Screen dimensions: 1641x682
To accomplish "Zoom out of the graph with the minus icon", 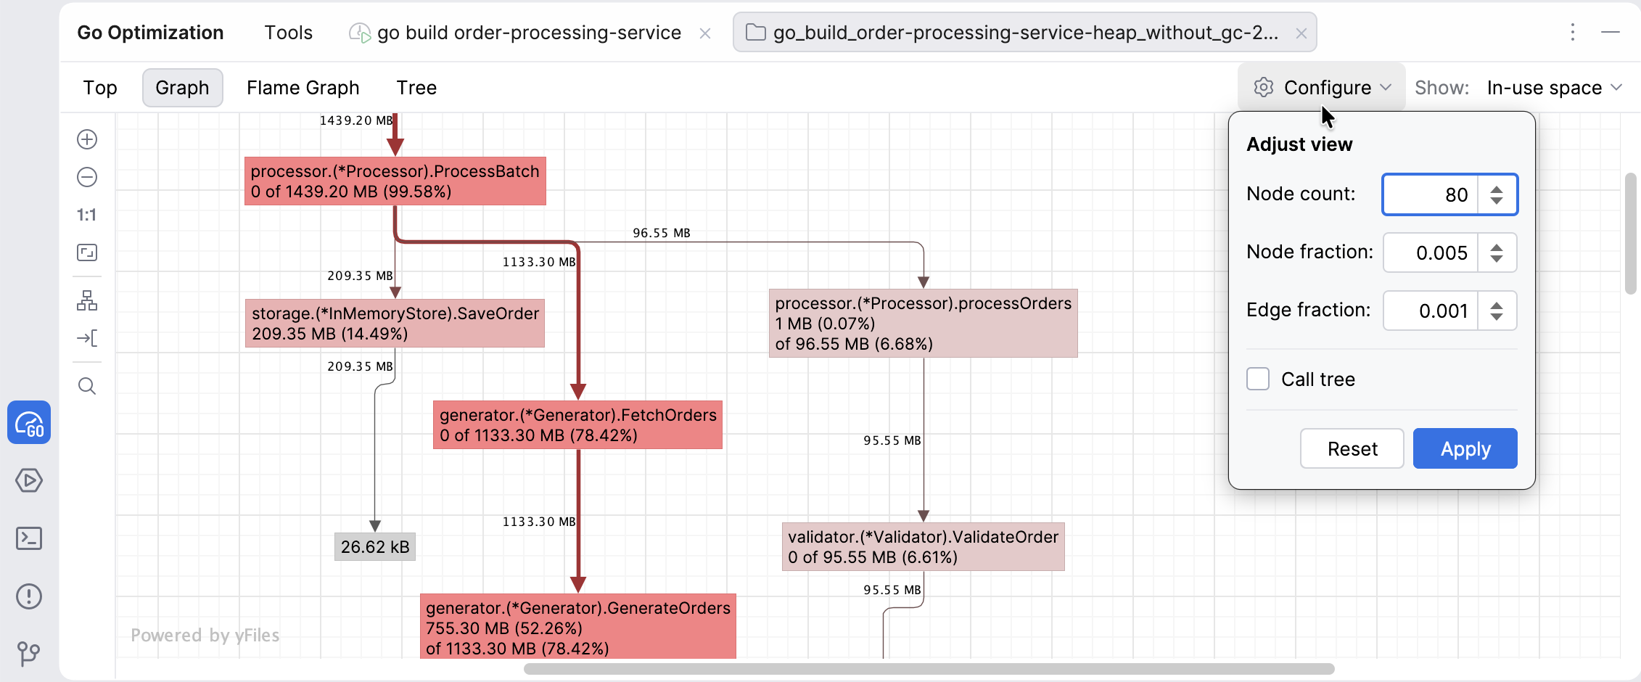I will coord(87,177).
